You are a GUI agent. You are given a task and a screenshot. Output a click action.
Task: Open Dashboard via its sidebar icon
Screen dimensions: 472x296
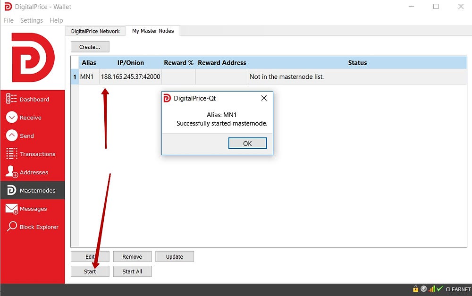[11, 99]
